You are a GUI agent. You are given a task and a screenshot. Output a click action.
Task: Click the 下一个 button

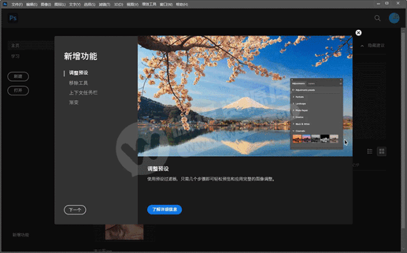[75, 210]
